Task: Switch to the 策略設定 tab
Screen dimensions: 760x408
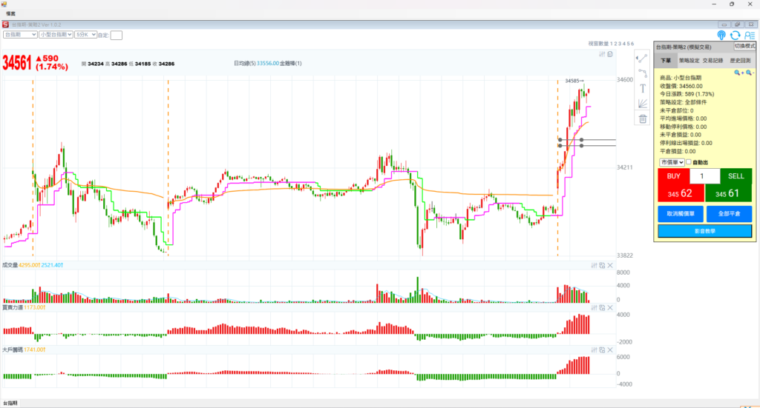Action: point(689,61)
